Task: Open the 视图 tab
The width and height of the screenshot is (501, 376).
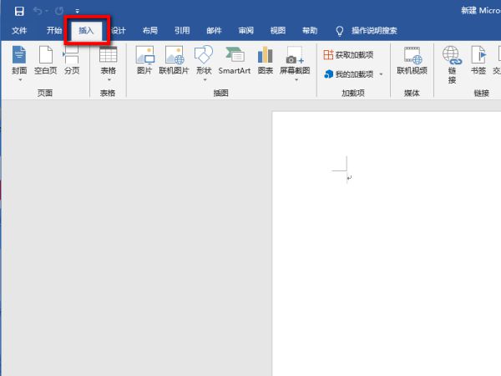Action: (278, 31)
